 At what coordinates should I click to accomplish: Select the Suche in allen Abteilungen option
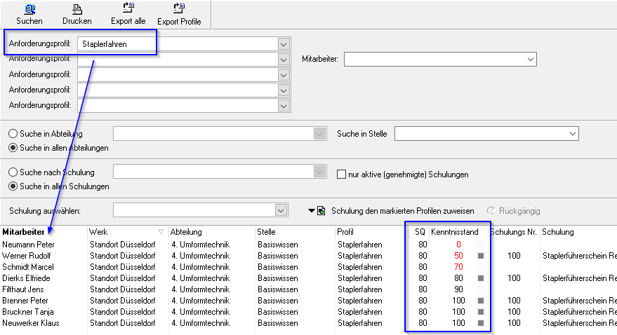click(13, 148)
